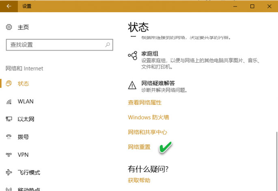Select the 状态 globe icon in sidebar
The image size is (278, 191).
(9, 83)
